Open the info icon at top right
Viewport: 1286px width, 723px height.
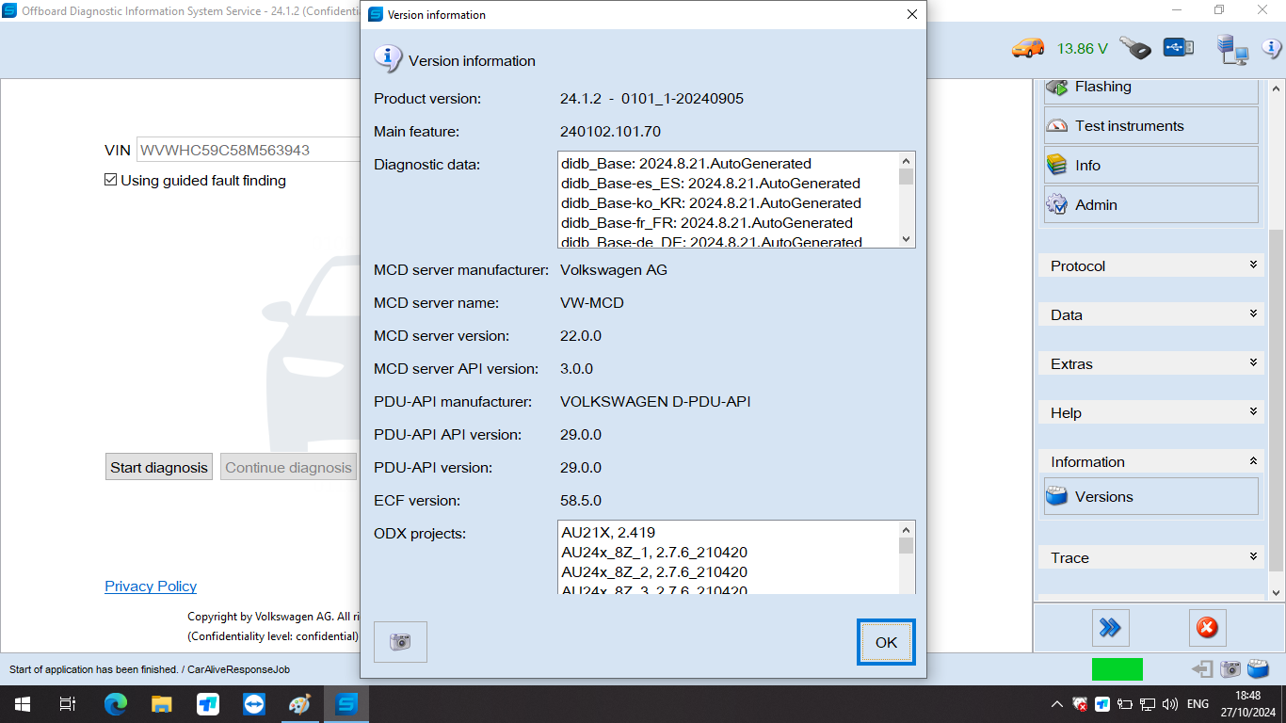[x=1271, y=48]
